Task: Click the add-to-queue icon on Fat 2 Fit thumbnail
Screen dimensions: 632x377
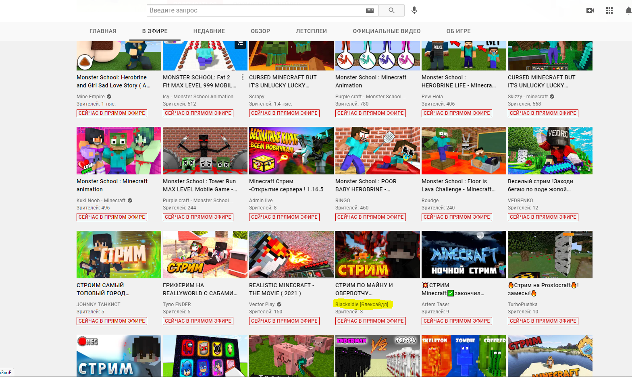Action: pyautogui.click(x=240, y=44)
